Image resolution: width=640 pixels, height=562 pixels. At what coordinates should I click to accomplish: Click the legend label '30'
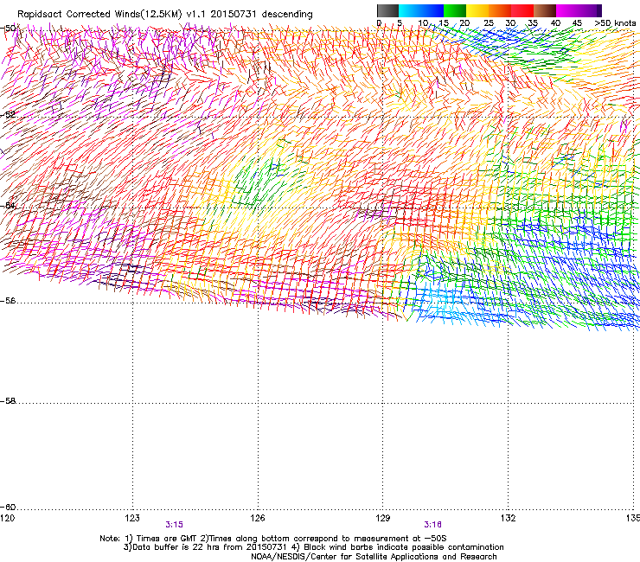click(510, 23)
